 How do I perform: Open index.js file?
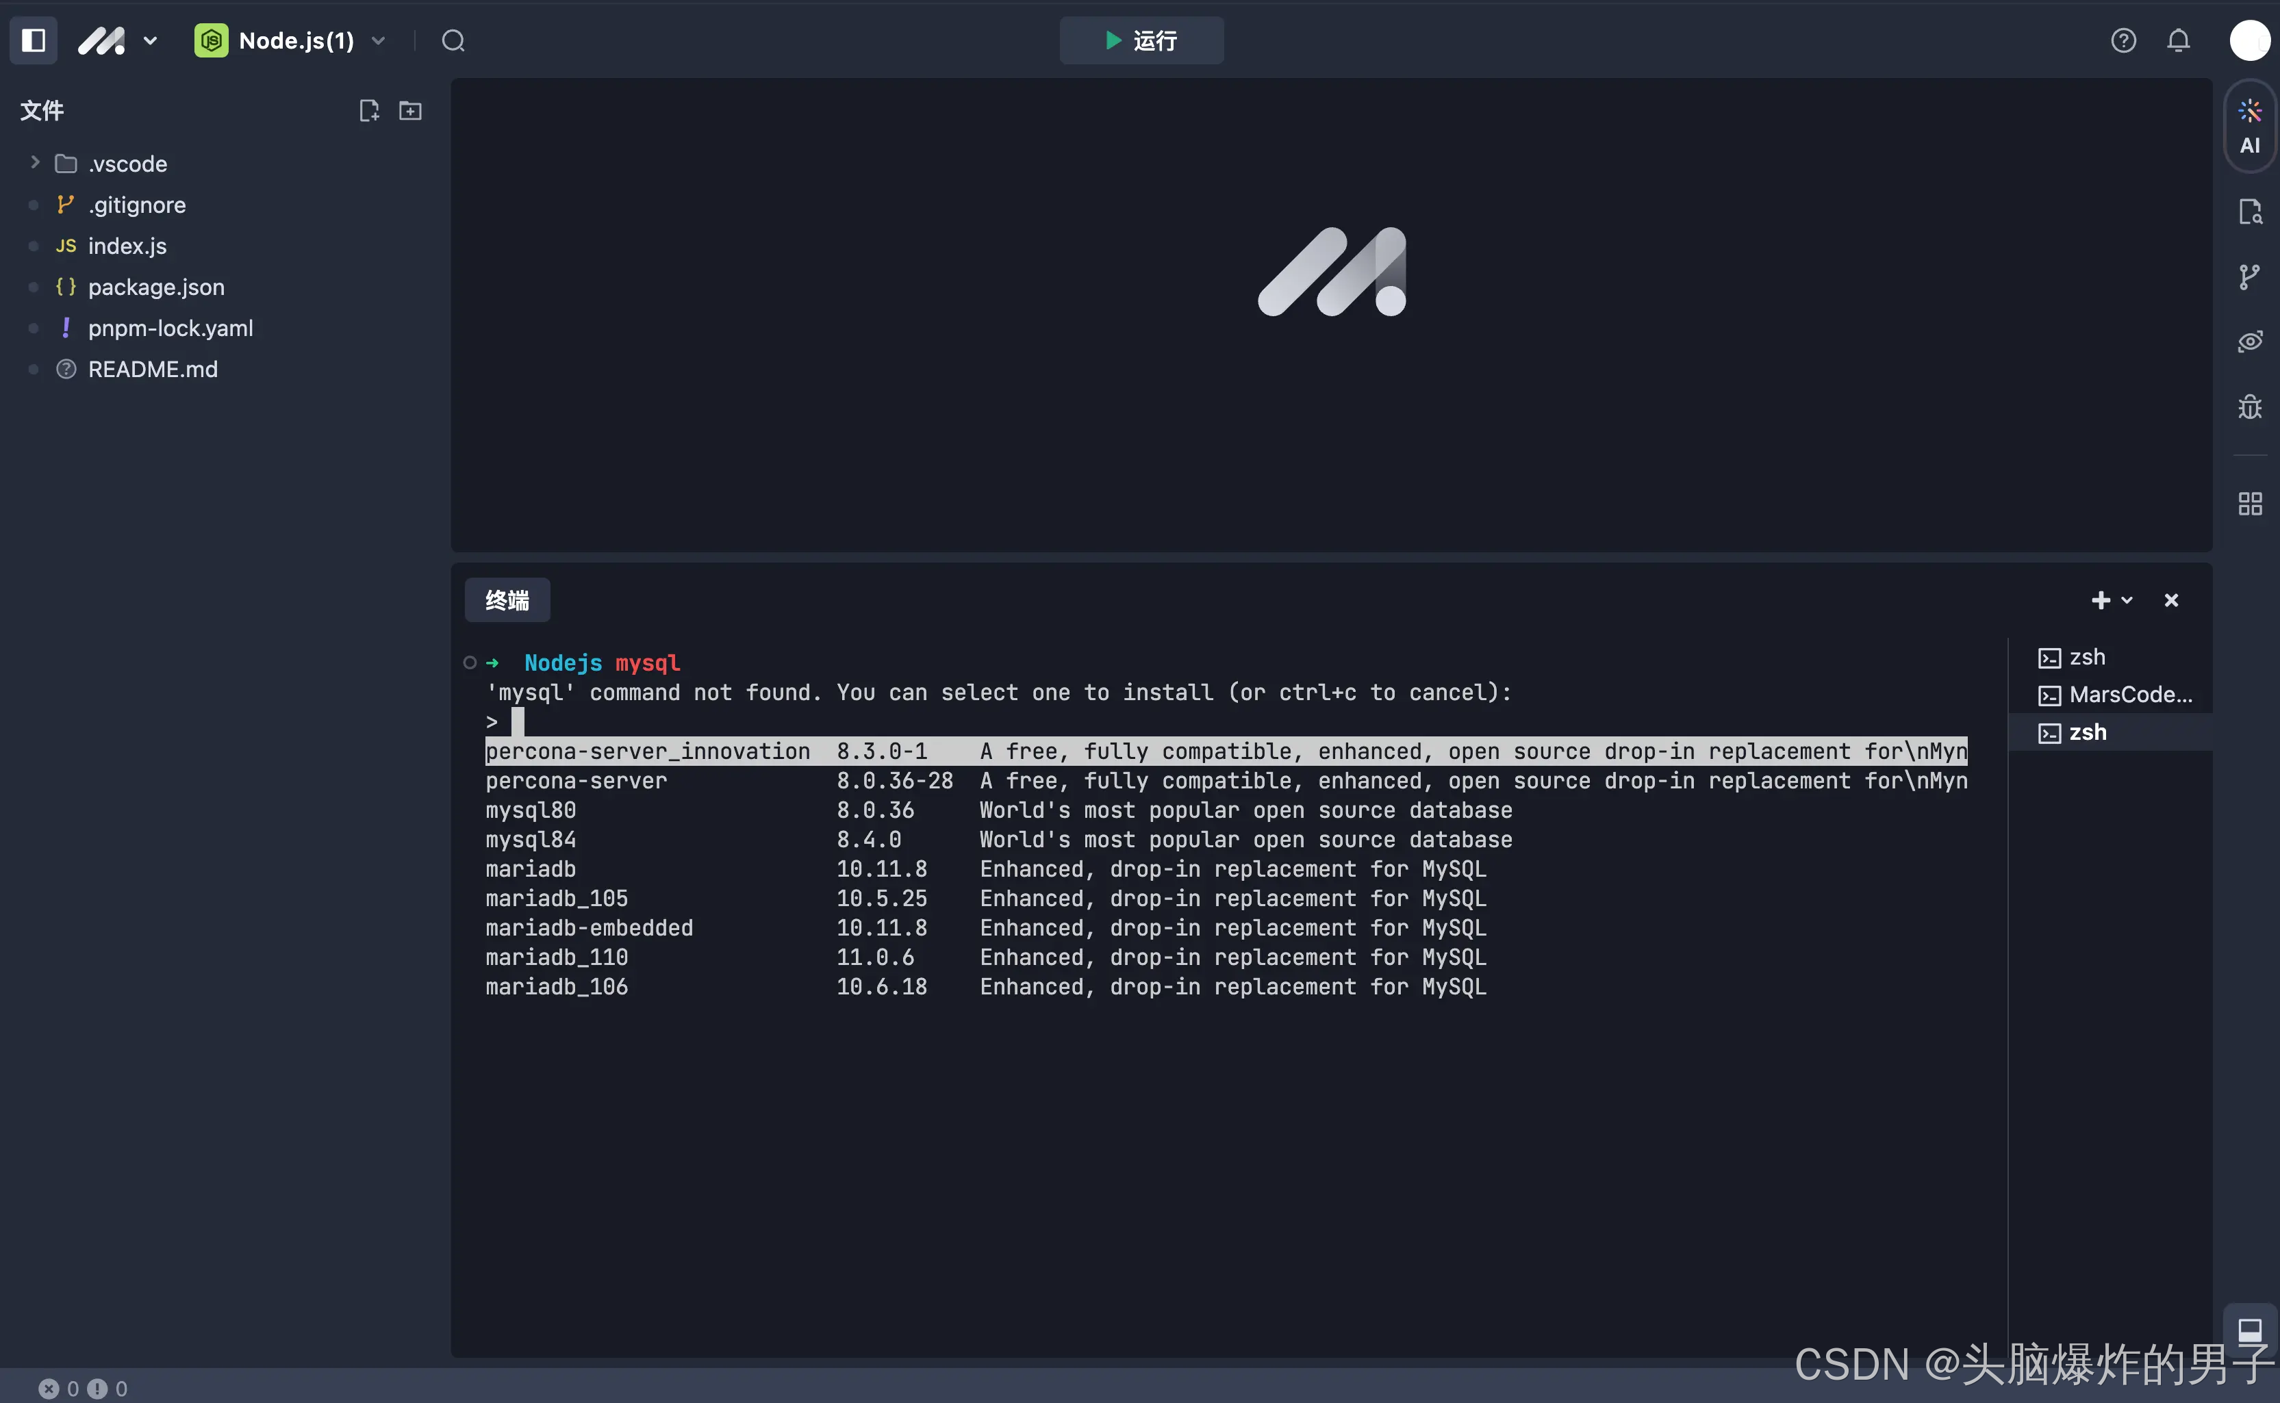click(127, 246)
